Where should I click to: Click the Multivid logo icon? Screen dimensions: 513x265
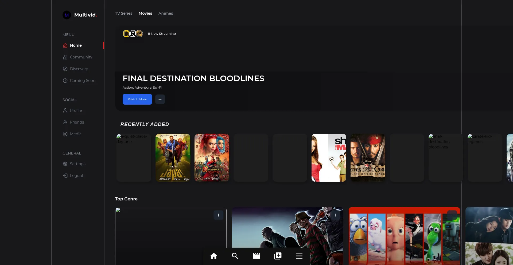pyautogui.click(x=67, y=15)
